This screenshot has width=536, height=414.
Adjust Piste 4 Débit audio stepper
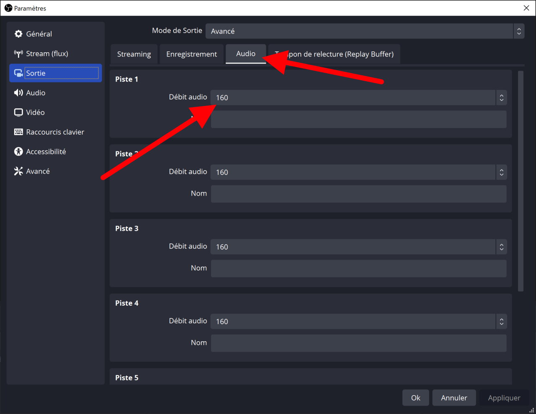[501, 321]
